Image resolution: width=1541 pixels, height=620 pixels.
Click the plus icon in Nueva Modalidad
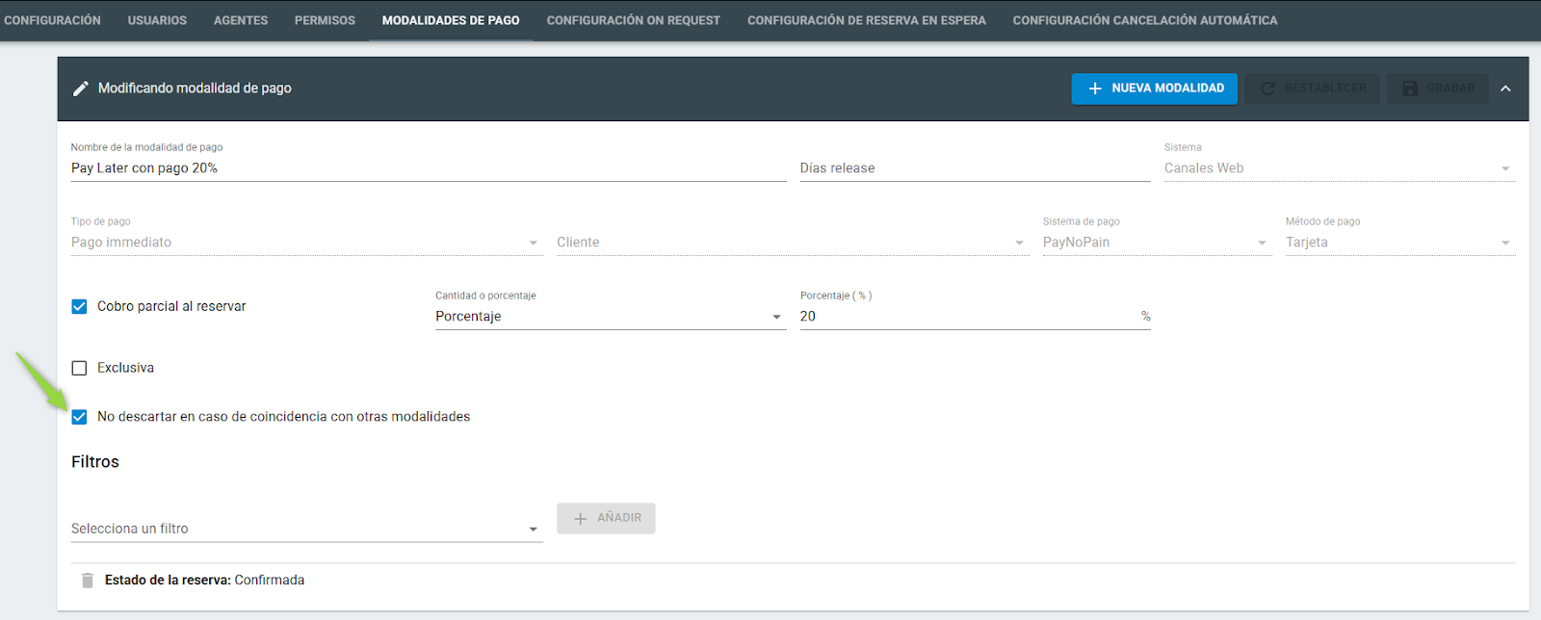[x=1095, y=89]
